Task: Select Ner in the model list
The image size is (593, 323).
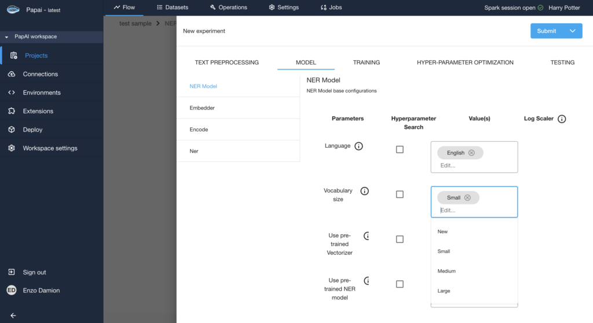Action: [238, 151]
